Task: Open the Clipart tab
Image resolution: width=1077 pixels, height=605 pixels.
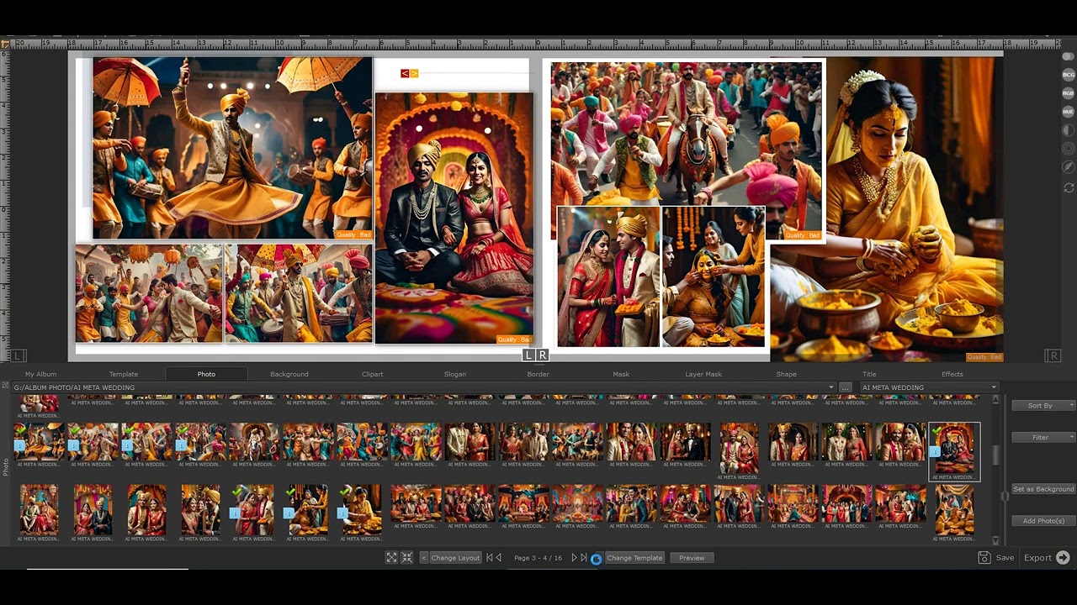Action: 372,374
